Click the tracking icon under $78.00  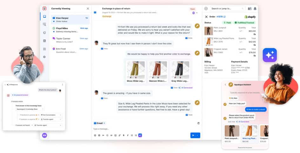255,56
